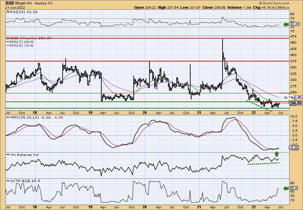Click the 275 price axis label

[293, 86]
